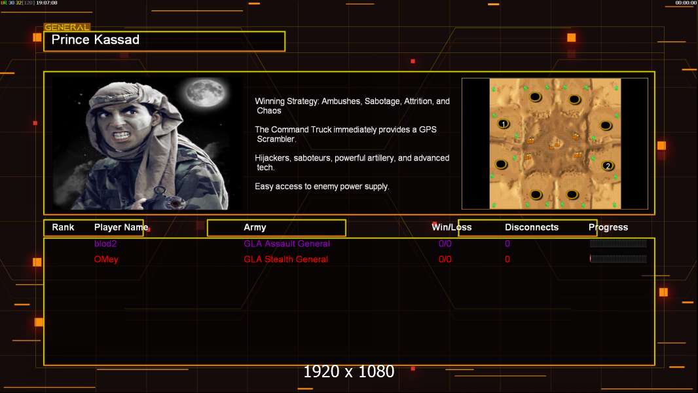This screenshot has width=698, height=393.
Task: Click the loading progress bar for OMey
Action: point(618,259)
